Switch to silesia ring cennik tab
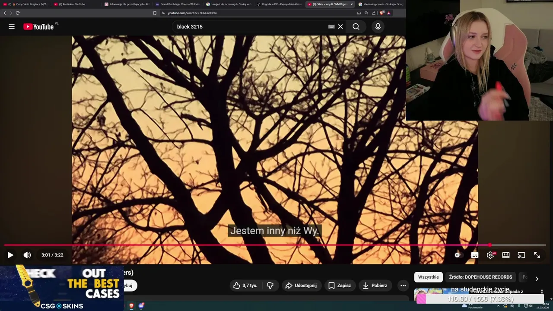553x311 pixels. point(380,4)
